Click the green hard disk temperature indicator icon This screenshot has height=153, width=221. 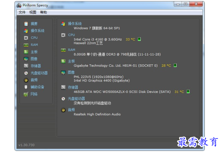click(188, 92)
